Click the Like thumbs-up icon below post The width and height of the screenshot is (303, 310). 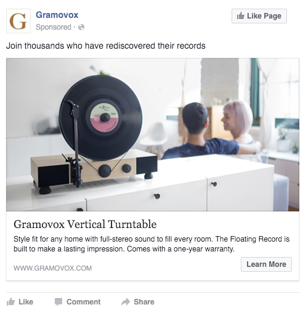[10, 302]
